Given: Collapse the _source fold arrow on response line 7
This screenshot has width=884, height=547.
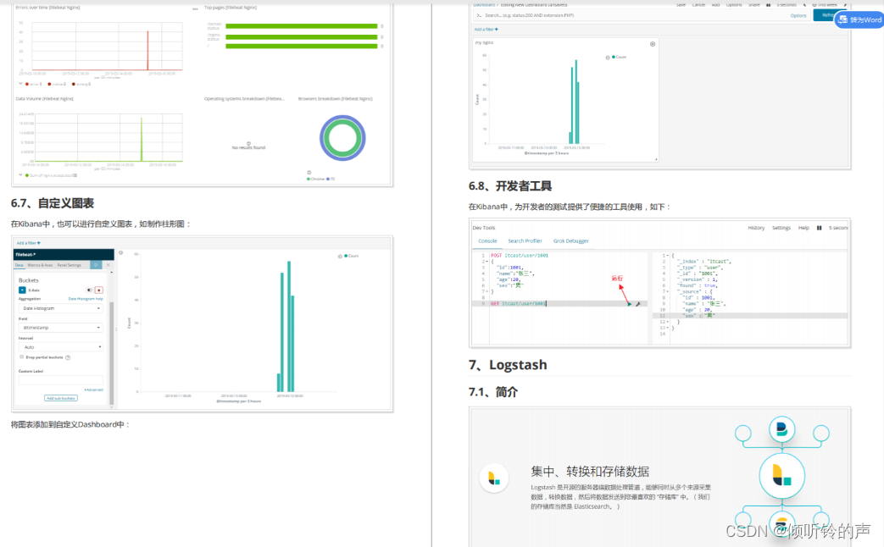Looking at the screenshot, I should click(x=668, y=291).
